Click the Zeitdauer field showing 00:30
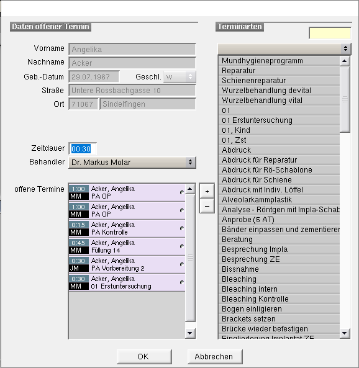The width and height of the screenshot is (359, 368). point(83,149)
